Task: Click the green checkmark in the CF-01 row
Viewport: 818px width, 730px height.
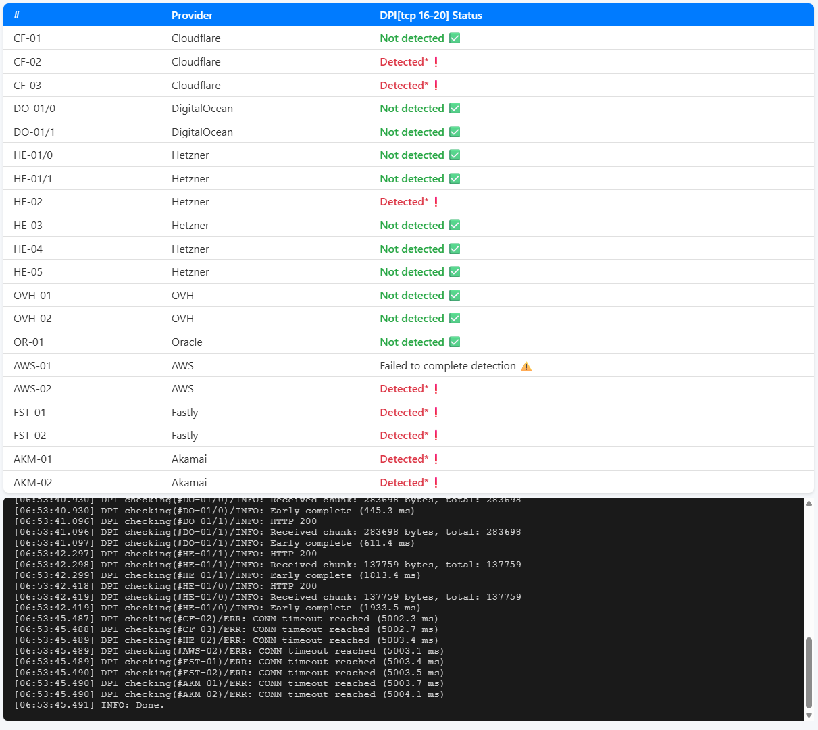Action: point(455,38)
